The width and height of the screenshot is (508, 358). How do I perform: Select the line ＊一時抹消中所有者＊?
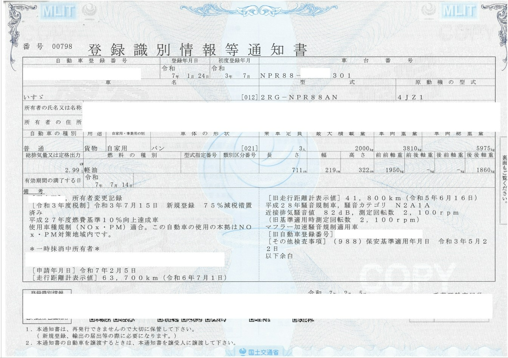coord(65,249)
